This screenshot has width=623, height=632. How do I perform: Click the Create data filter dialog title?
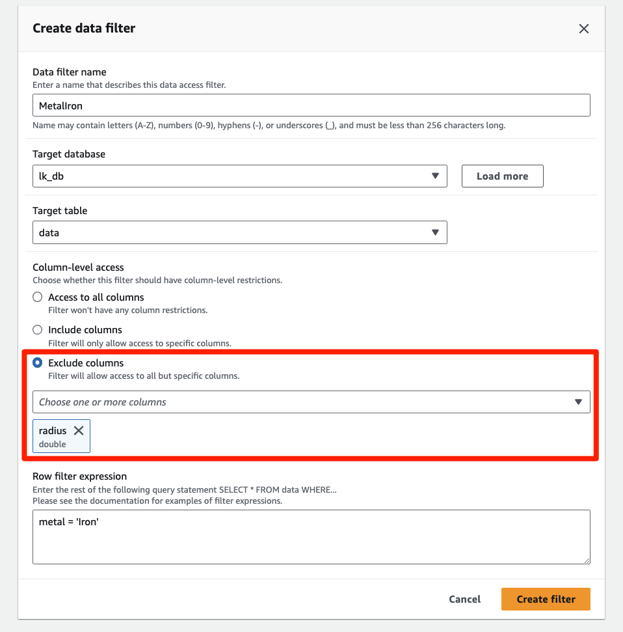pyautogui.click(x=84, y=28)
